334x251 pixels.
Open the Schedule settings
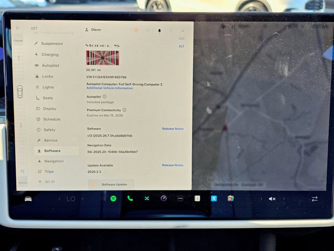coord(49,119)
